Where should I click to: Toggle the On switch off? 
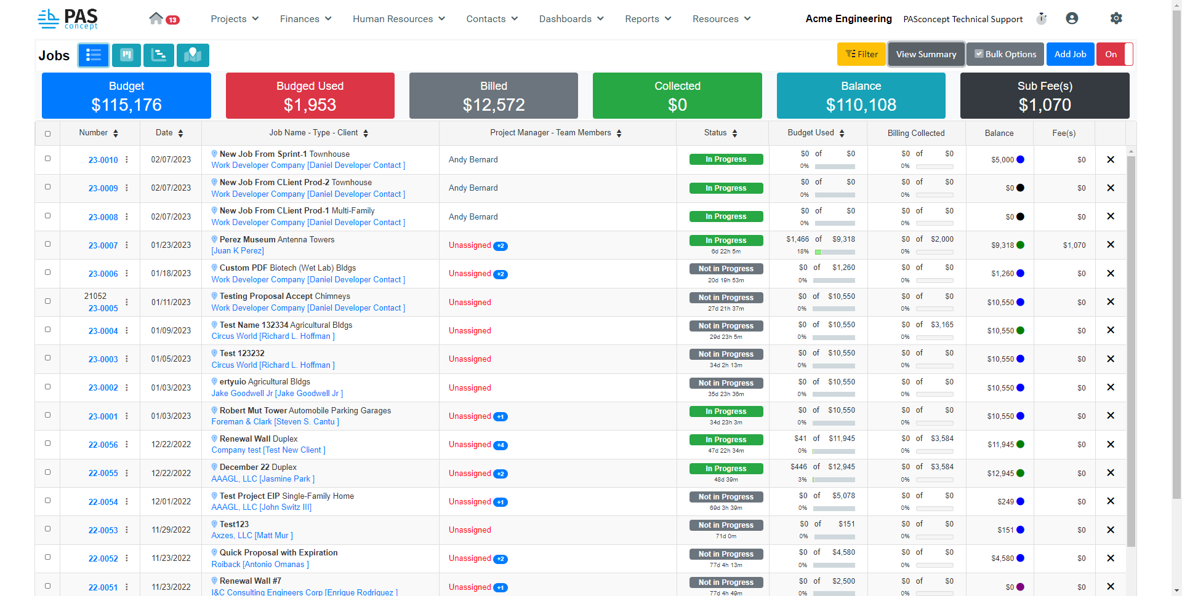pos(1114,54)
